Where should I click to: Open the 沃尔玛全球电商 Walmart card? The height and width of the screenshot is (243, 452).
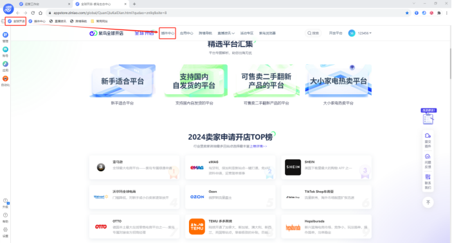(134, 197)
